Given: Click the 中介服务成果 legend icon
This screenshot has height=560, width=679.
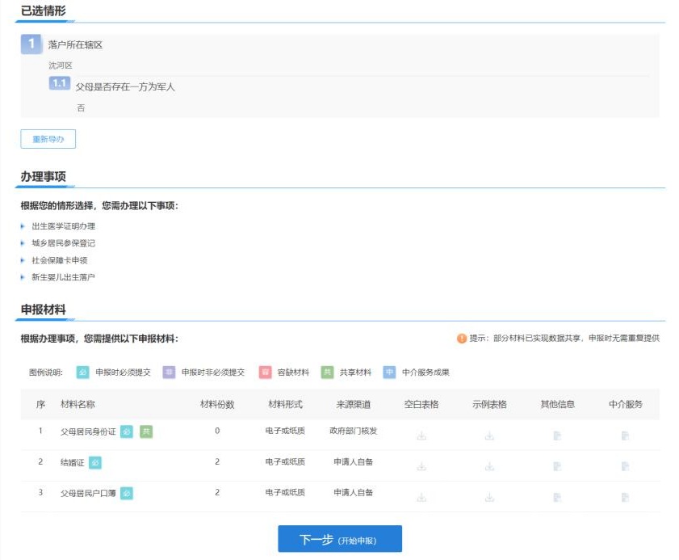Looking at the screenshot, I should [x=389, y=373].
